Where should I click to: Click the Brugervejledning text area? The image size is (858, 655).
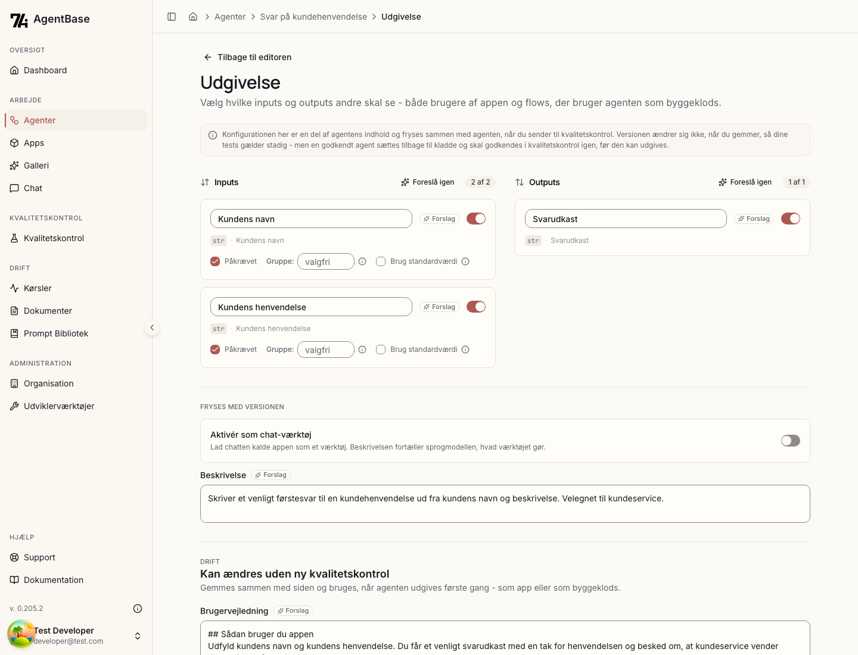(505, 638)
